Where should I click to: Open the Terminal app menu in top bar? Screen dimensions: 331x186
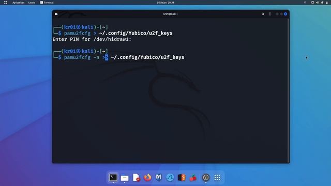(47, 3)
